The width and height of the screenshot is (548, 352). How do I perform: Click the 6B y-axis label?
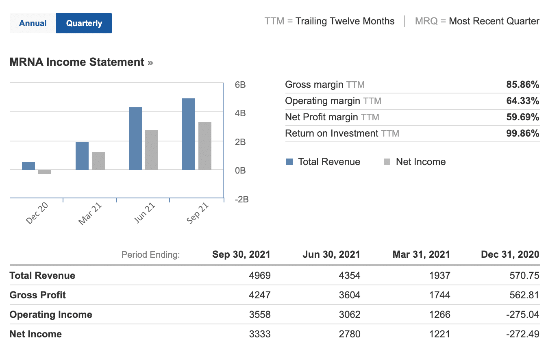(x=240, y=85)
